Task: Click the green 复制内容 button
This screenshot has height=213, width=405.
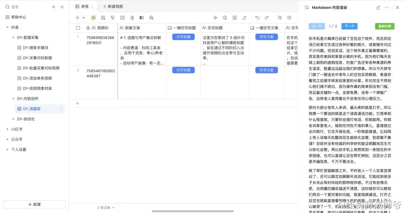Action: click(385, 26)
